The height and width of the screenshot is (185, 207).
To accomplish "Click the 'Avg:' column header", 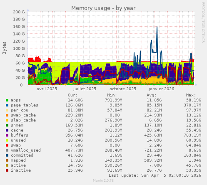I will (x=152, y=95).
